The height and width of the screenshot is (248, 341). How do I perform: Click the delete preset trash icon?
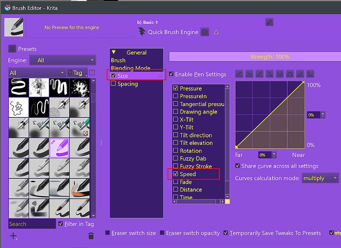coord(91,236)
